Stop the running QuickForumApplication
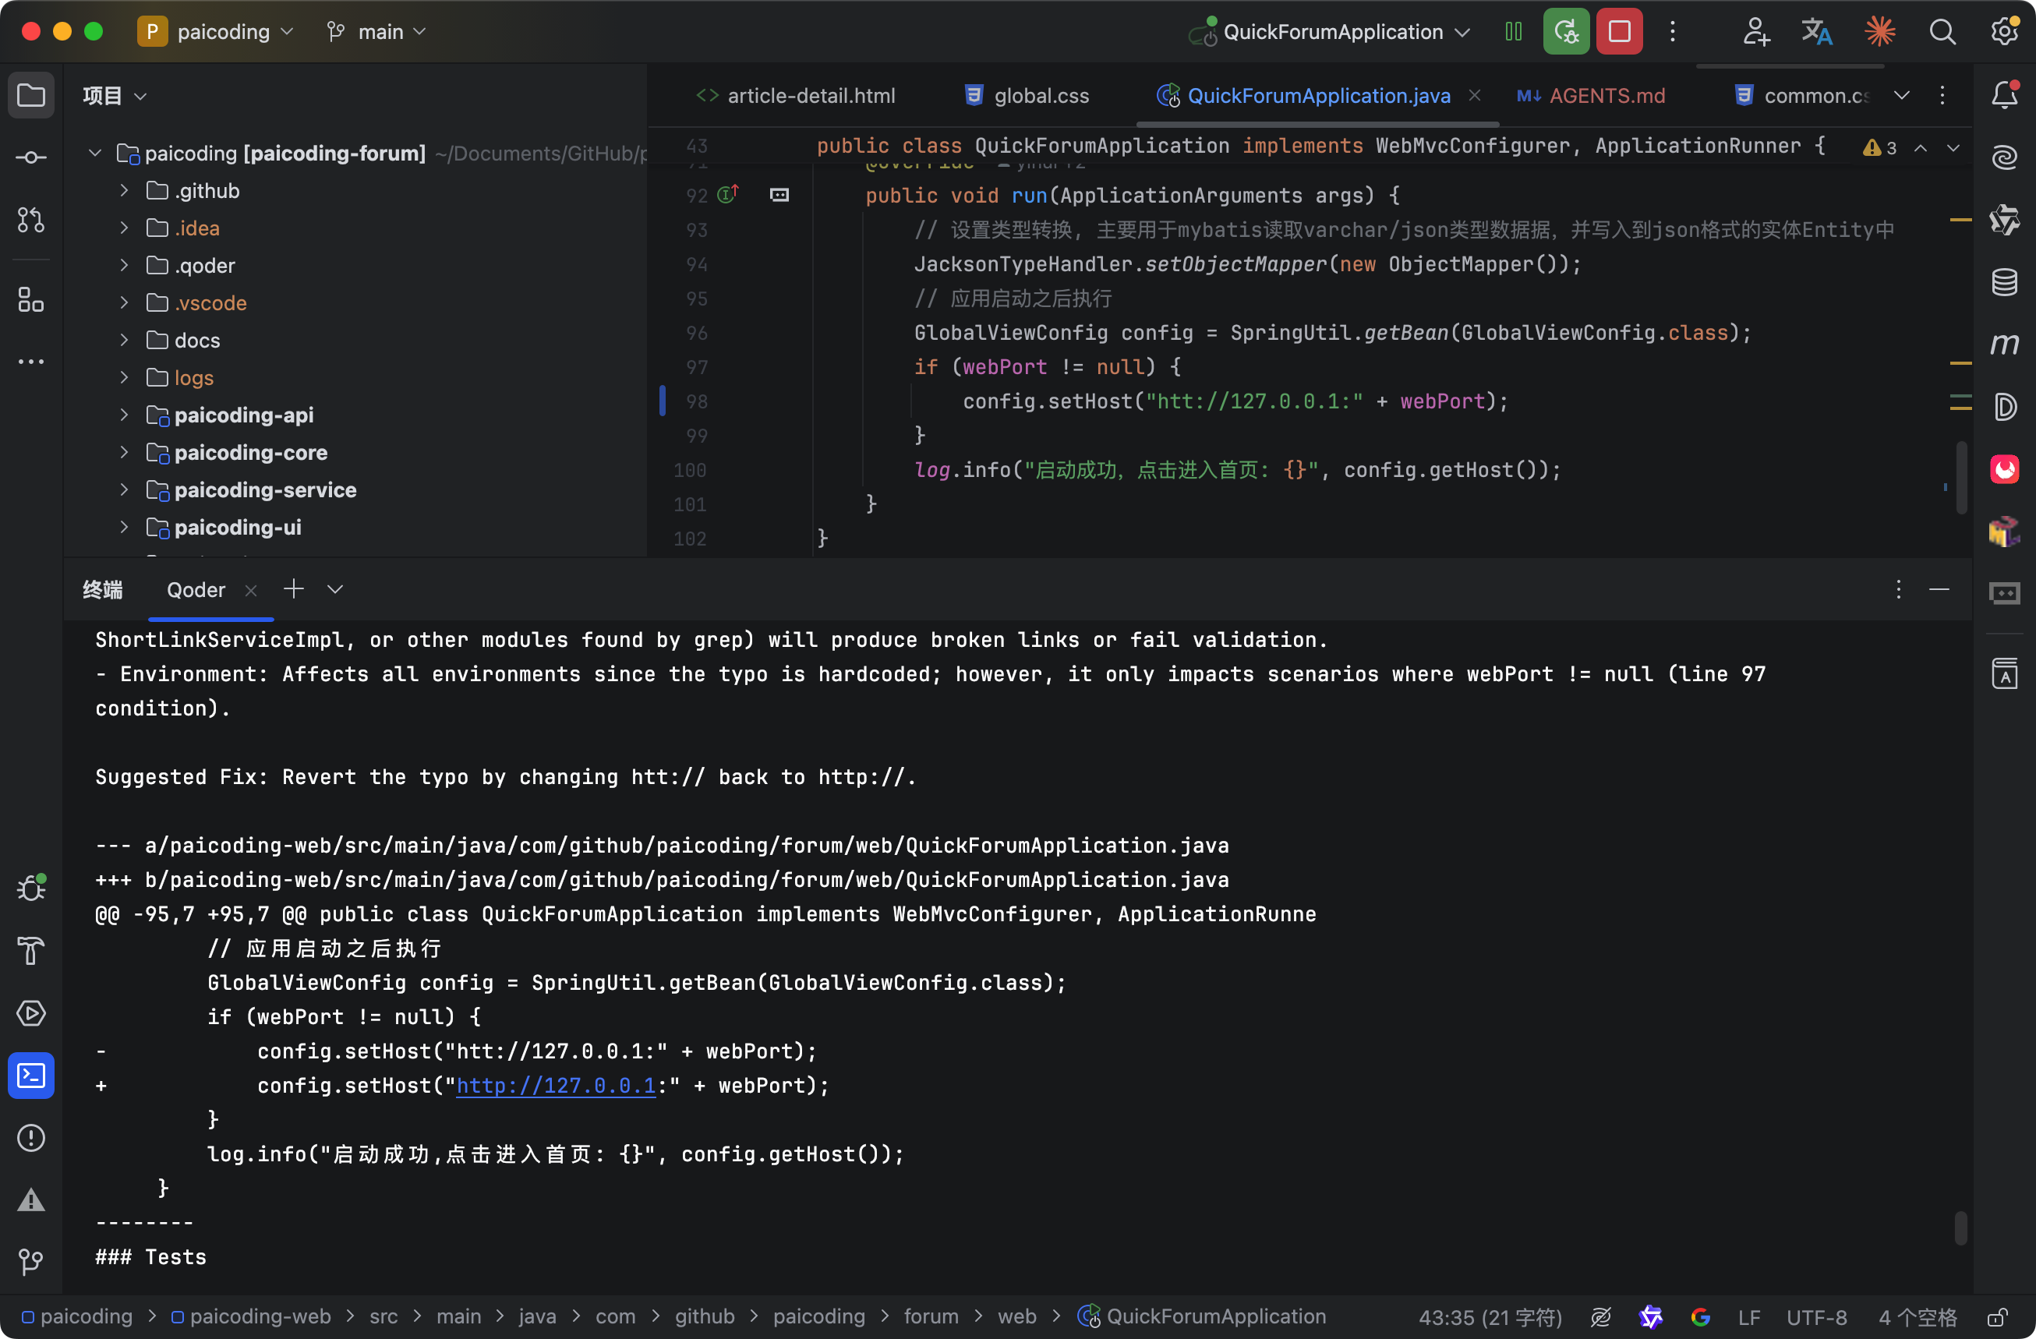2036x1339 pixels. point(1618,32)
